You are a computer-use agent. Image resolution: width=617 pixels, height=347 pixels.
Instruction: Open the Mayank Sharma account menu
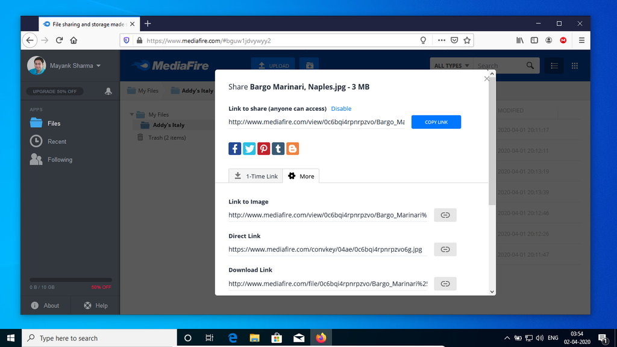pyautogui.click(x=73, y=65)
